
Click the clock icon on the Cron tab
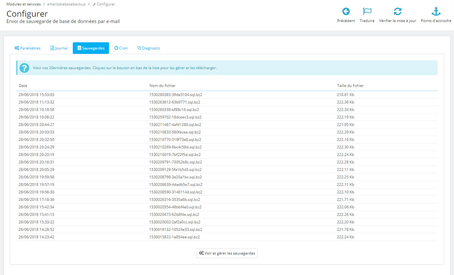(116, 48)
